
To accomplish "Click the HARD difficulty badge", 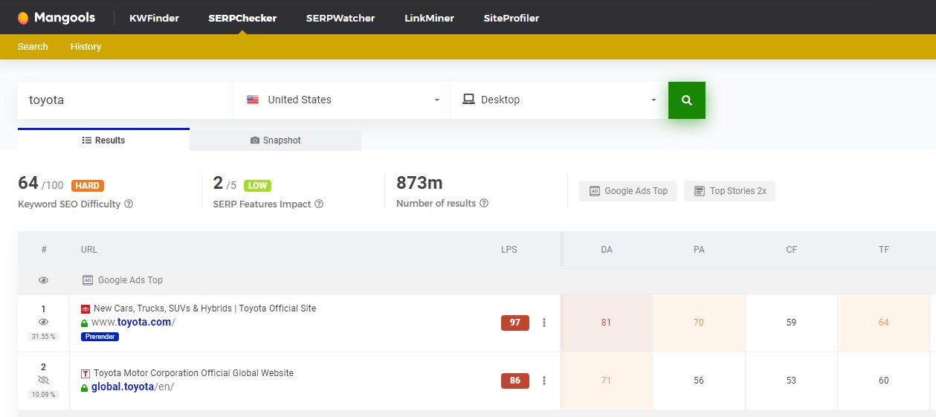I will (87, 186).
